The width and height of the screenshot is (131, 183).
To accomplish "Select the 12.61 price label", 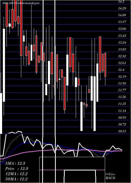I will click(x=122, y=63).
